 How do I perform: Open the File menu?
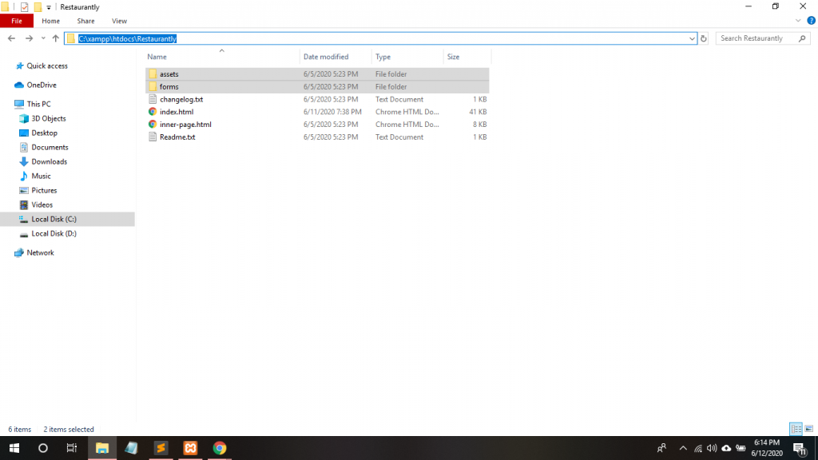click(x=17, y=21)
